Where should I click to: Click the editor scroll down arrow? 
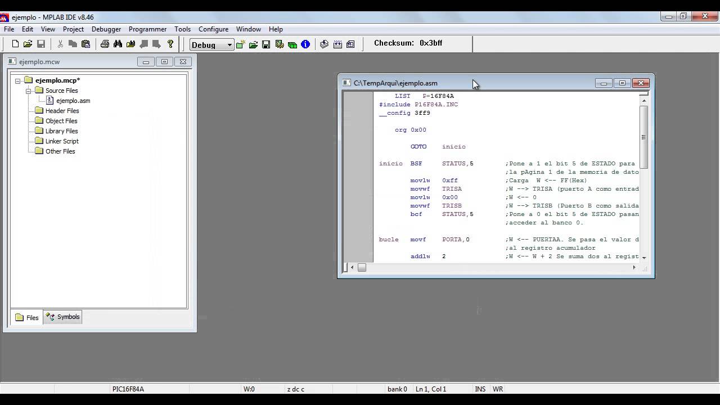click(x=643, y=257)
